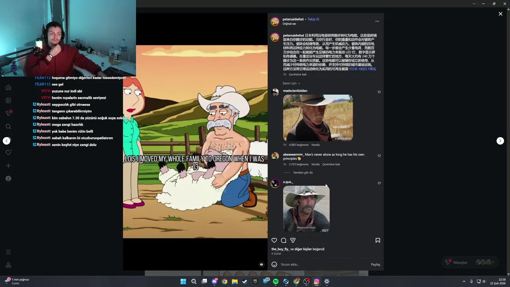Open the the_boy_fly_ liker profile link
The image size is (510, 287).
[280, 249]
